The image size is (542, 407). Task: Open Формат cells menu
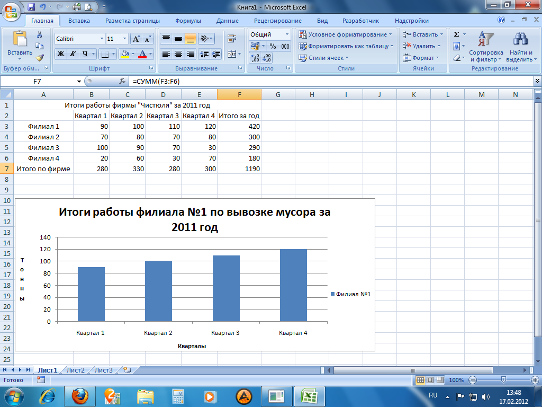(421, 58)
